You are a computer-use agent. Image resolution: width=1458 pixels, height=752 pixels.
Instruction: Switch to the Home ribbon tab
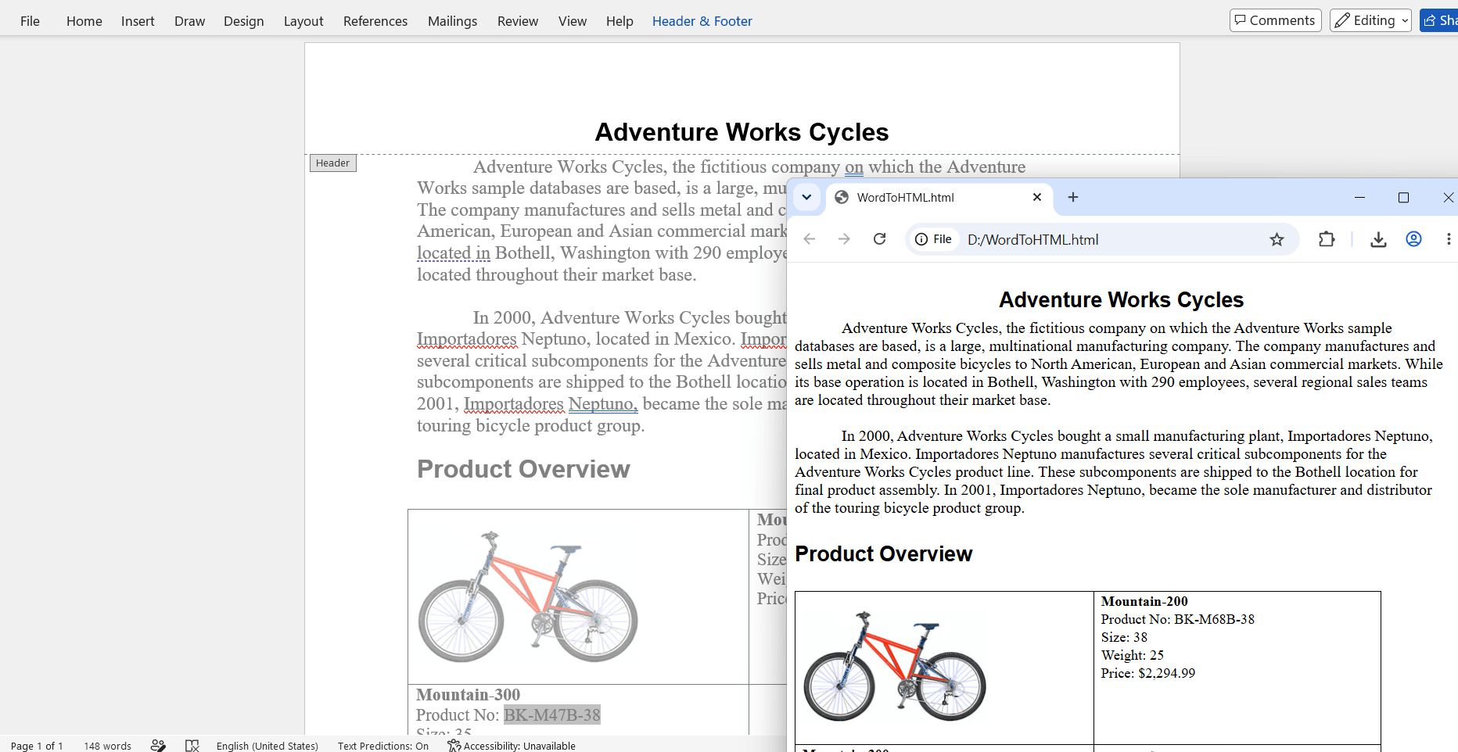[x=84, y=21]
